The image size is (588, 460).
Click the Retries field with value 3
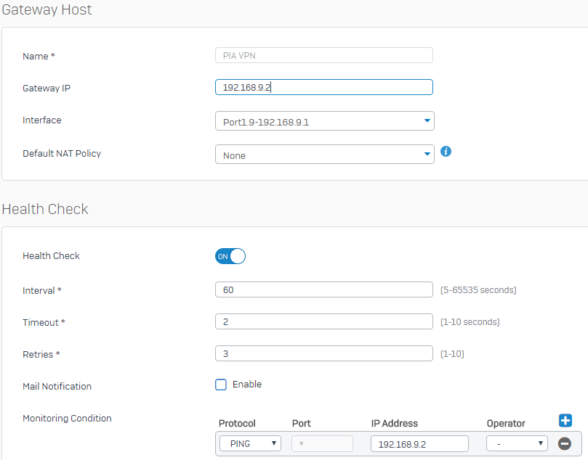point(324,353)
